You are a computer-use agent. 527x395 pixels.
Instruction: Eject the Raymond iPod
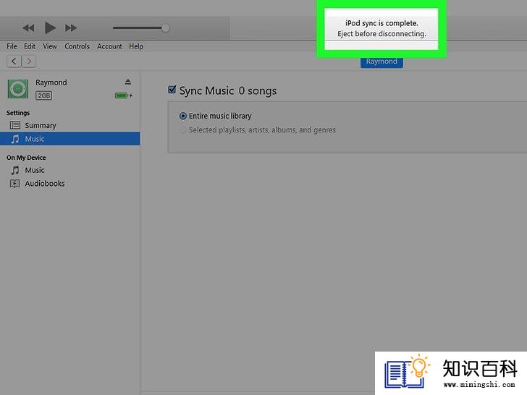pos(127,82)
